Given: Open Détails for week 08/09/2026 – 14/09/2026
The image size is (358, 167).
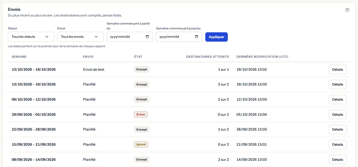Looking at the screenshot, I should click(337, 159).
